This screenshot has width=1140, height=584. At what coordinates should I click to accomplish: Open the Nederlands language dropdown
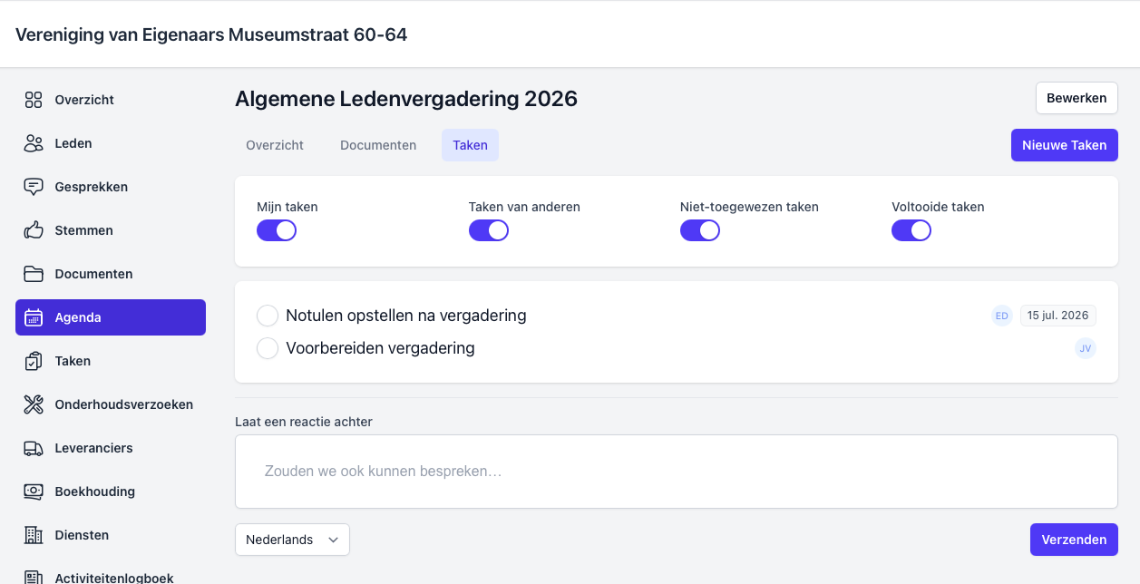click(292, 540)
